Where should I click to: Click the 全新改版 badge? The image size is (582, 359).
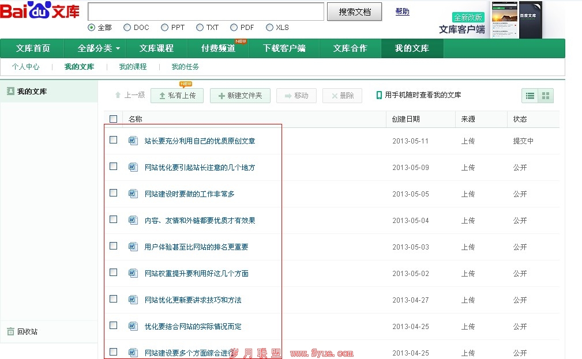pos(468,17)
